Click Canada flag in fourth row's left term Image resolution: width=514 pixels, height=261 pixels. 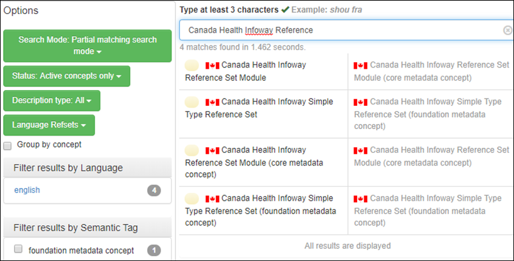click(212, 199)
